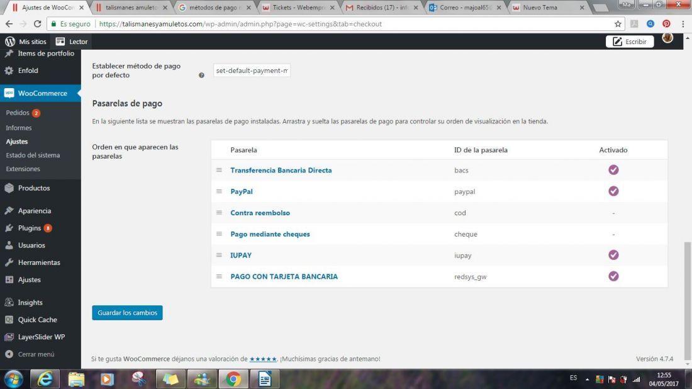
Task: Open Transferencia Bancaria Directa gateway settings
Action: click(281, 170)
